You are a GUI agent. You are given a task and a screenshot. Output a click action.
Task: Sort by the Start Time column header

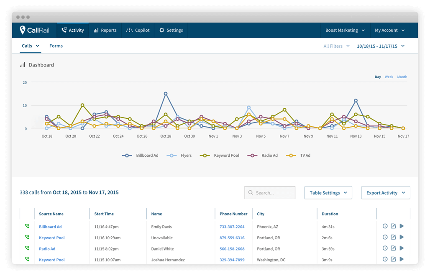coord(104,214)
